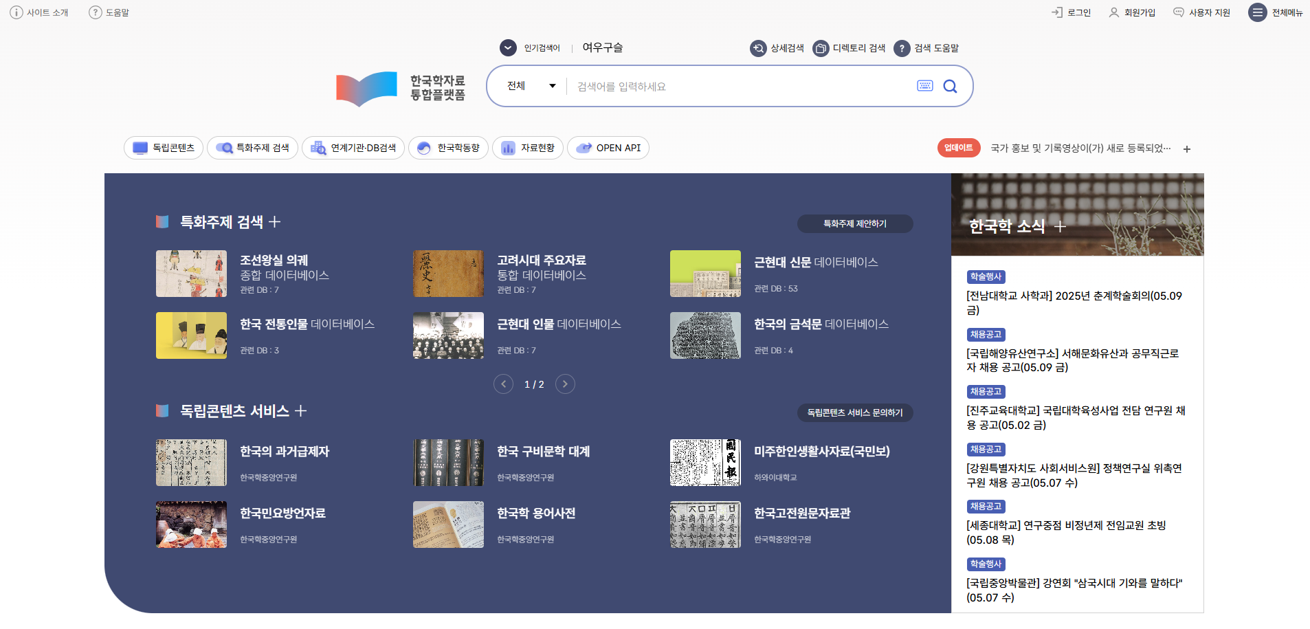Click the 상세검색 advanced search icon

pyautogui.click(x=758, y=48)
